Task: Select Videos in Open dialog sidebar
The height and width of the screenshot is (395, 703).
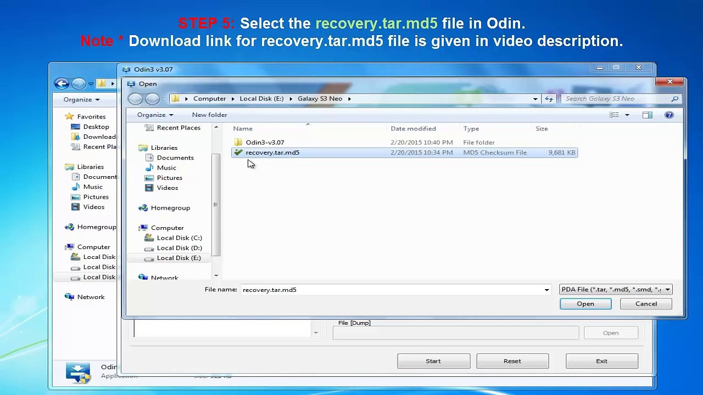Action: coord(167,188)
